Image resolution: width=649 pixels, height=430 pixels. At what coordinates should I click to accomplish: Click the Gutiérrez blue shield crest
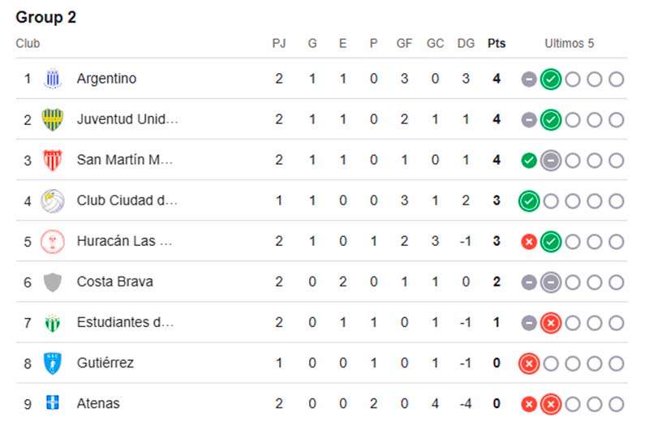53,363
